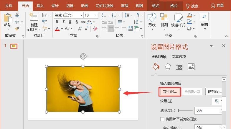Select the Picture icon in format pane
The width and height of the screenshot is (231, 129).
pyautogui.click(x=191, y=67)
